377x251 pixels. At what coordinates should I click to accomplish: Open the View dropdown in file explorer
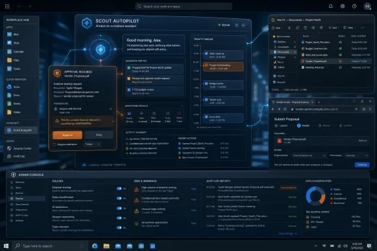[350, 28]
